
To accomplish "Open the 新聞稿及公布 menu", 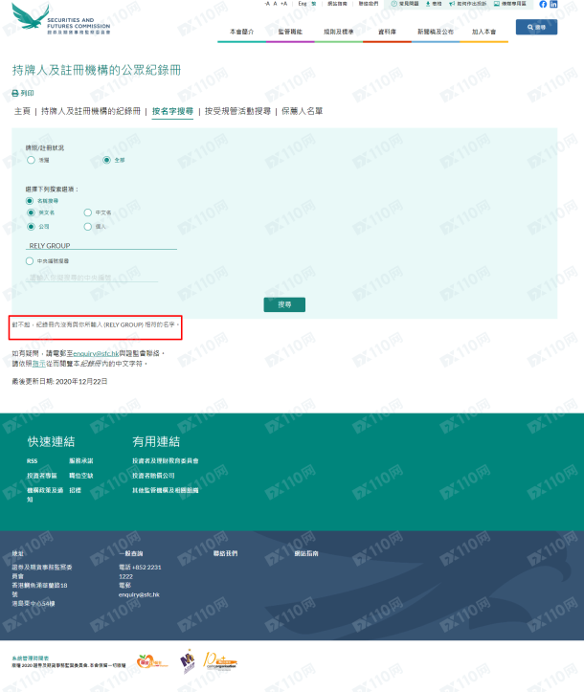I will click(436, 32).
